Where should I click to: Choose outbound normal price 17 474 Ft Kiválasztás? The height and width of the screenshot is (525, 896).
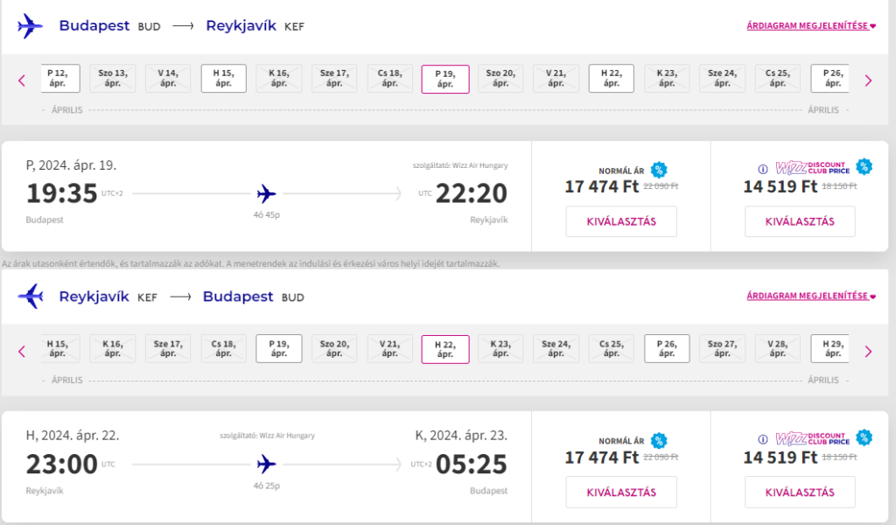[x=621, y=221]
